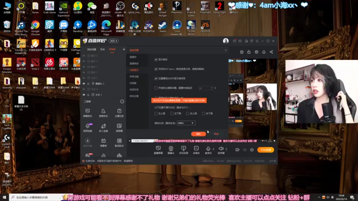Open the 弹幕助手 tool in toolbox
358x201 pixels.
coord(87,113)
